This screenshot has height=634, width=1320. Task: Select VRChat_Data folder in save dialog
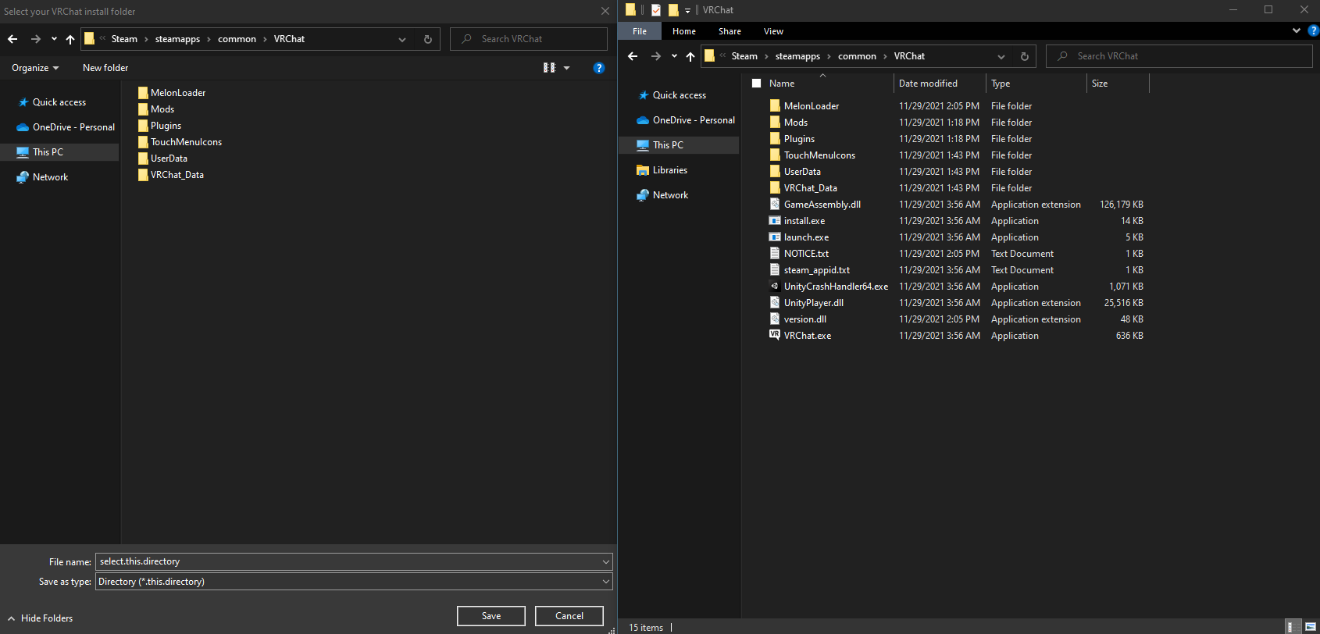pos(177,175)
